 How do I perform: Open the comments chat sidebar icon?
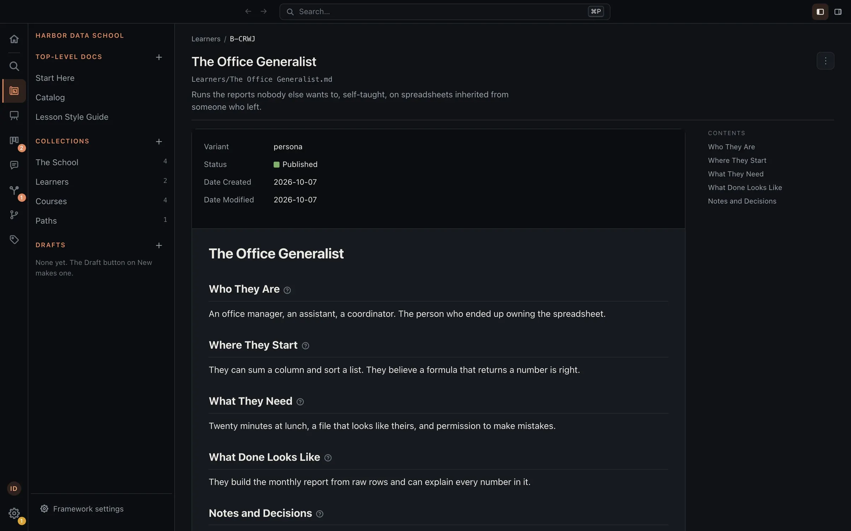(14, 165)
